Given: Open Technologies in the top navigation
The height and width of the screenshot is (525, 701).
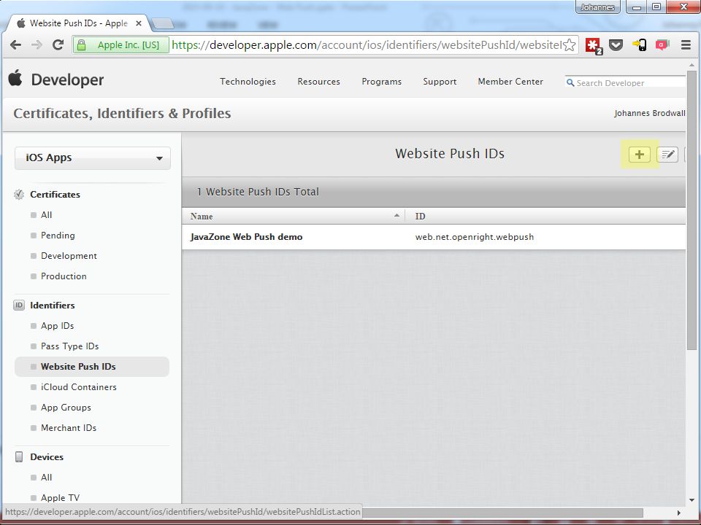Looking at the screenshot, I should click(248, 82).
